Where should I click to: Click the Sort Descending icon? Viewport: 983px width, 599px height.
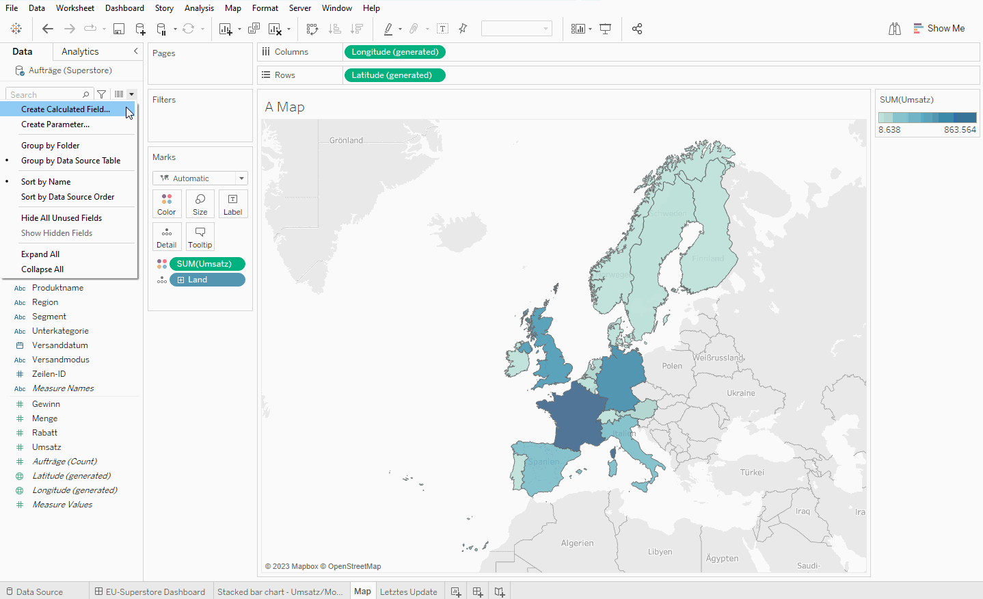tap(356, 29)
